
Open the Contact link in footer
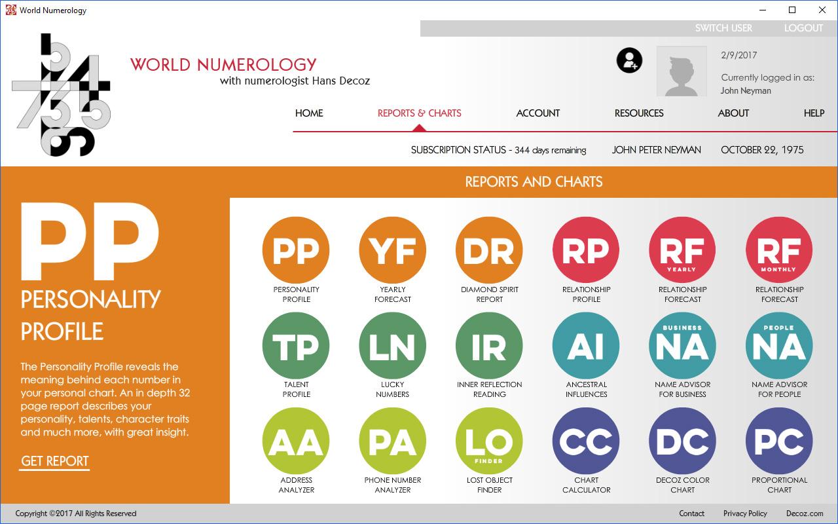click(x=691, y=514)
